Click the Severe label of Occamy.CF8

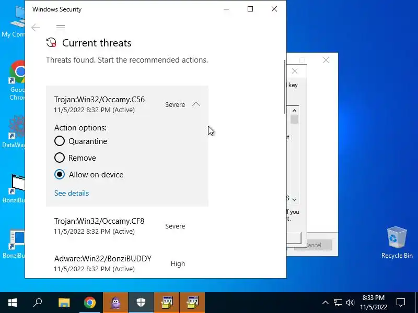point(175,226)
